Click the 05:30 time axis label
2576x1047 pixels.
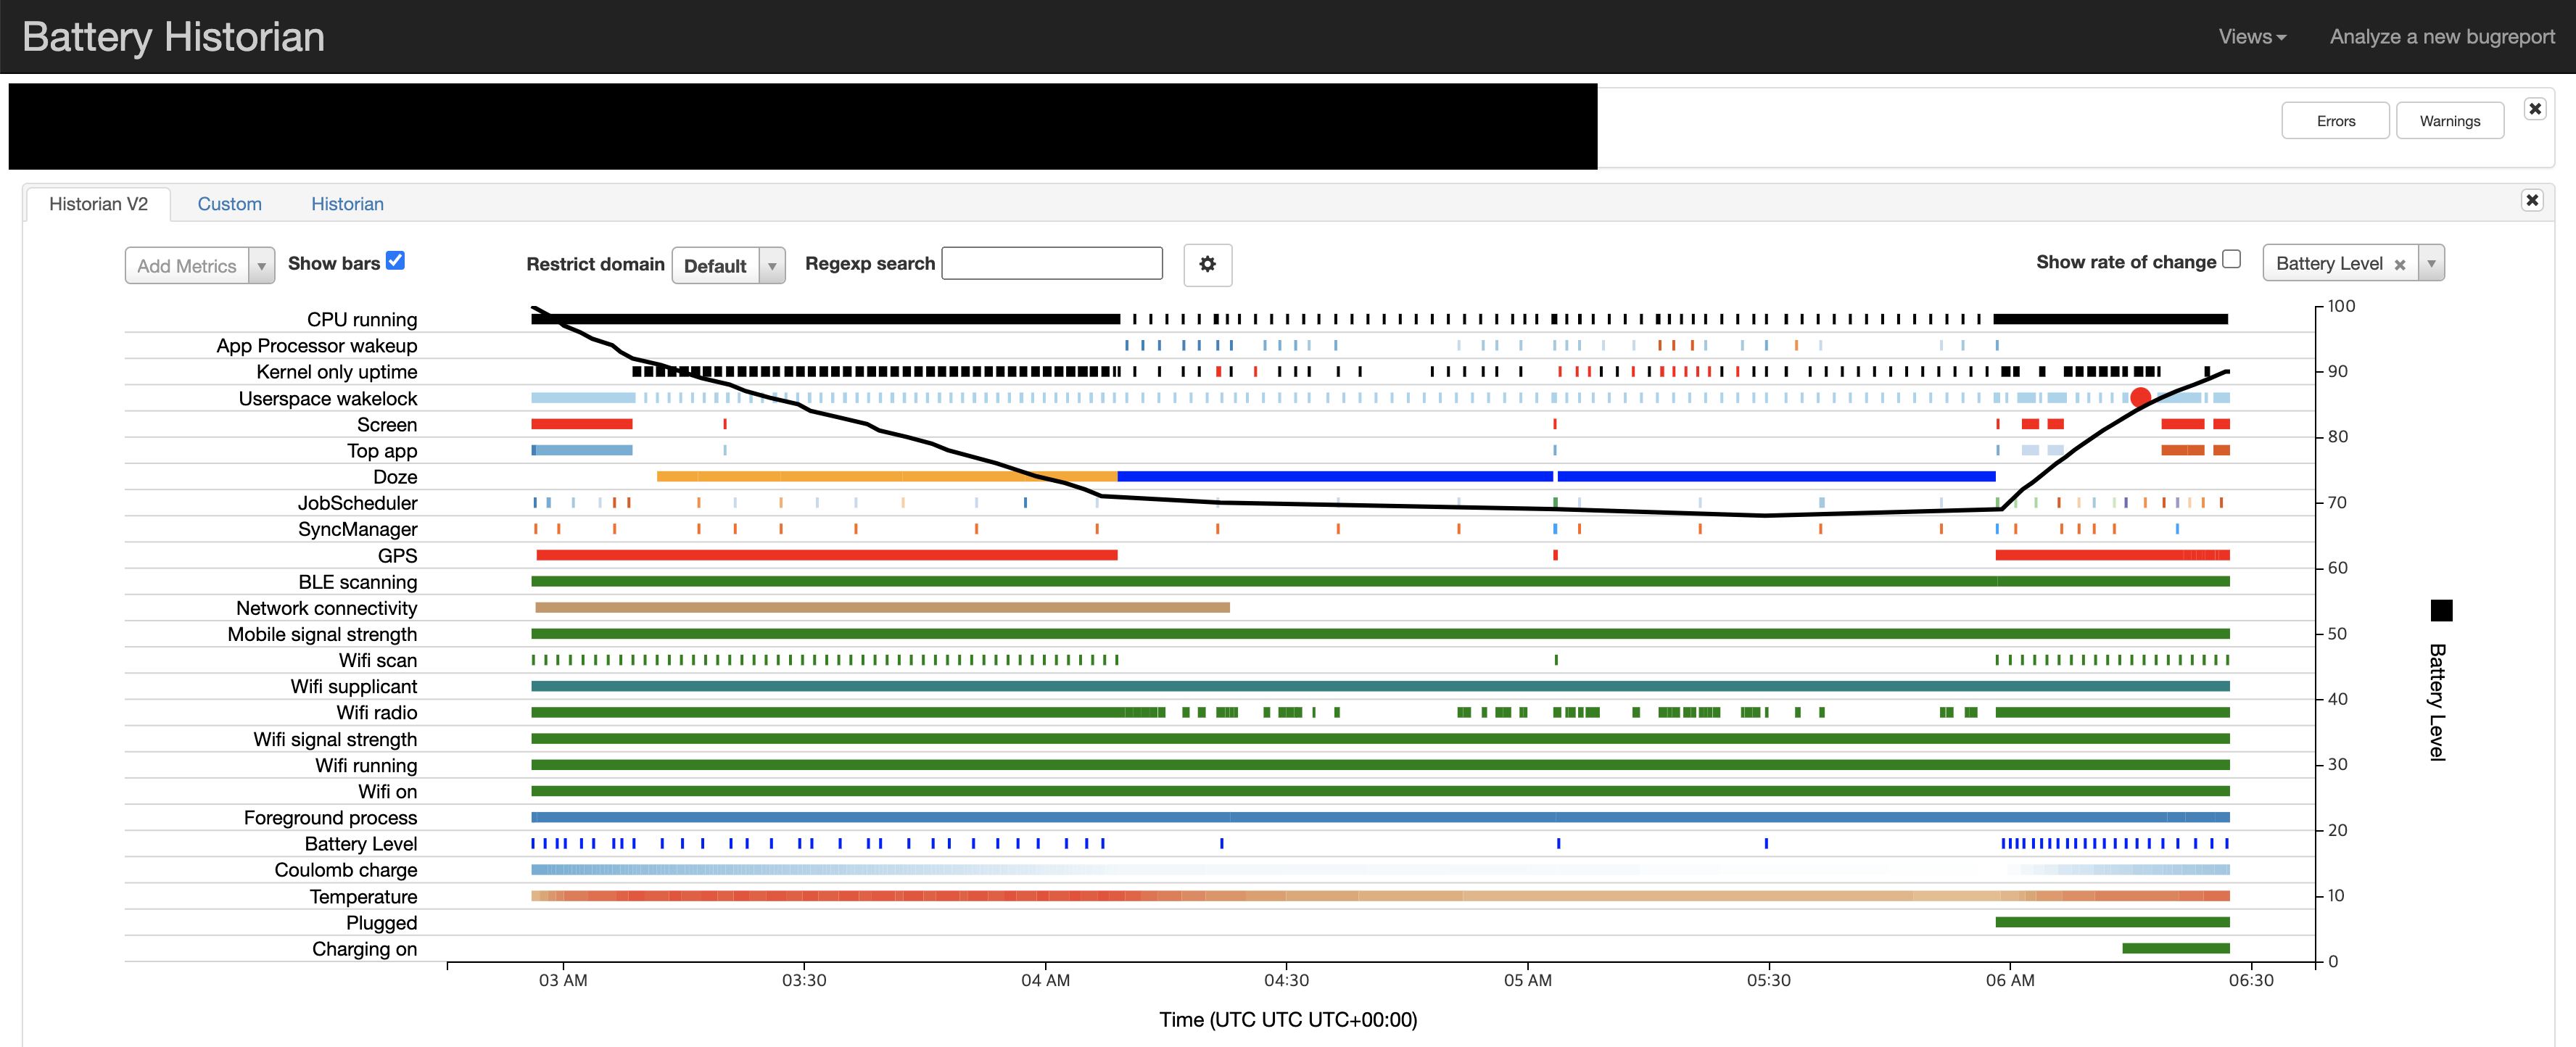point(1768,980)
